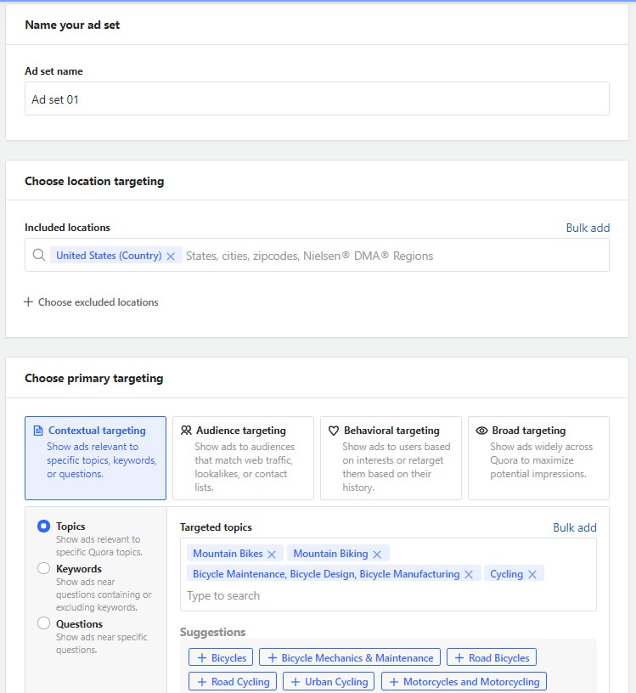Choose the Contextual targeting card
636x693 pixels.
tap(95, 458)
